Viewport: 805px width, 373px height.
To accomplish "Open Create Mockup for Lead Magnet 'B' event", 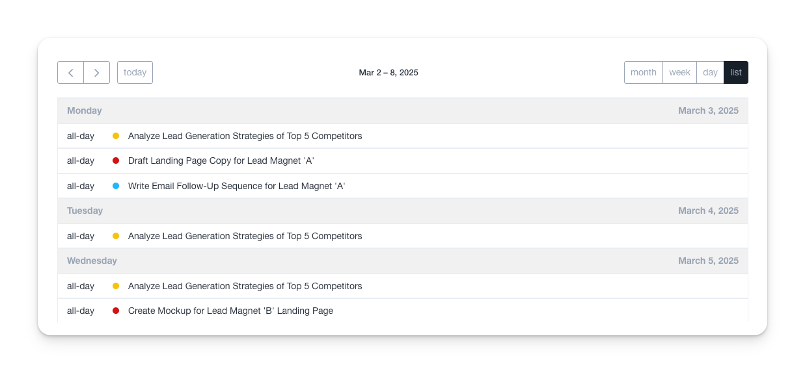I will 230,311.
